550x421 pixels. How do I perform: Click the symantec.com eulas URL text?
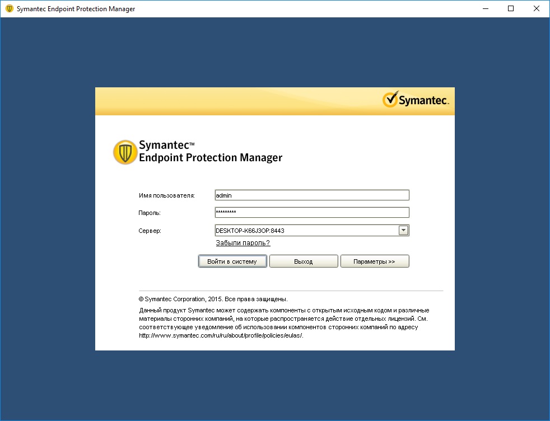221,335
